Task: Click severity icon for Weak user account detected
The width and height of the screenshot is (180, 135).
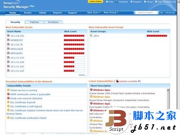Action: point(8,98)
